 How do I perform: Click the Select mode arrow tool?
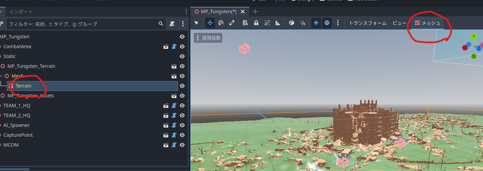[x=196, y=23]
